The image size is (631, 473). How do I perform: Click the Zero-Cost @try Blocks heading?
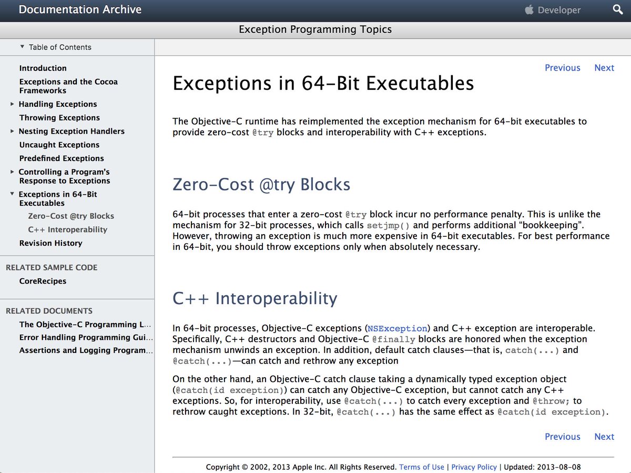261,185
